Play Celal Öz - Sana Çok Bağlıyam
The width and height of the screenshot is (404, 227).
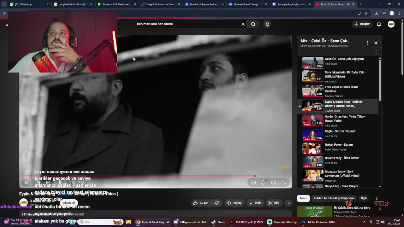click(338, 62)
